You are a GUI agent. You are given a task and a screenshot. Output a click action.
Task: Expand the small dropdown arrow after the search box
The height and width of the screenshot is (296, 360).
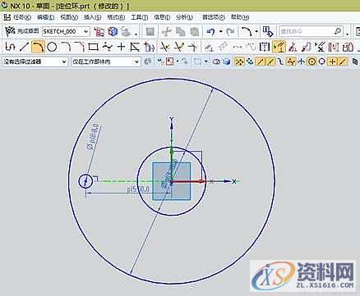[348, 34]
